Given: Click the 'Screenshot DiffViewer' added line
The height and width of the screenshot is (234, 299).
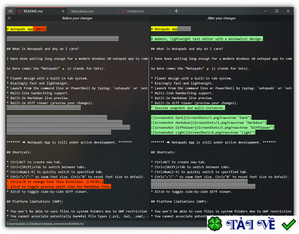Looking at the screenshot, I should click(x=213, y=127).
